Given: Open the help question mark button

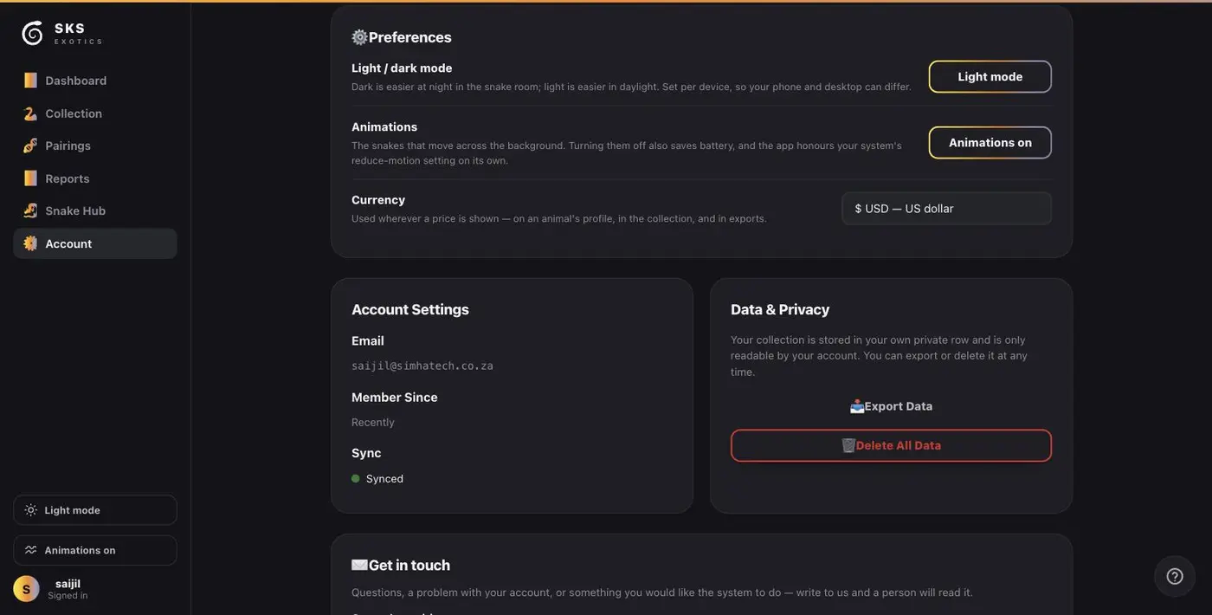Looking at the screenshot, I should pyautogui.click(x=1175, y=576).
